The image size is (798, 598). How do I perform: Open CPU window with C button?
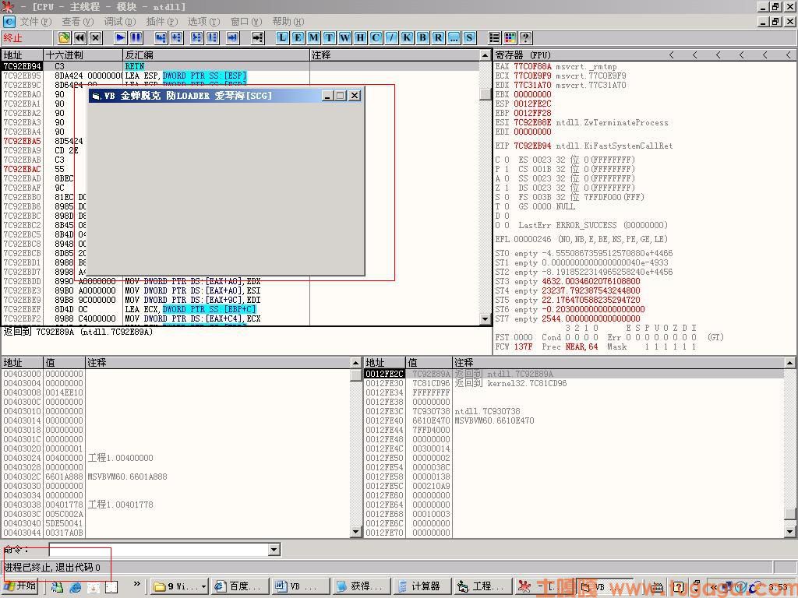pos(376,37)
